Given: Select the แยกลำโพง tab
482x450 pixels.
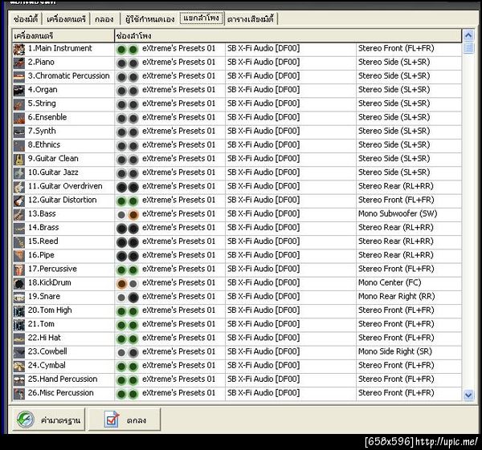Looking at the screenshot, I should (202, 18).
